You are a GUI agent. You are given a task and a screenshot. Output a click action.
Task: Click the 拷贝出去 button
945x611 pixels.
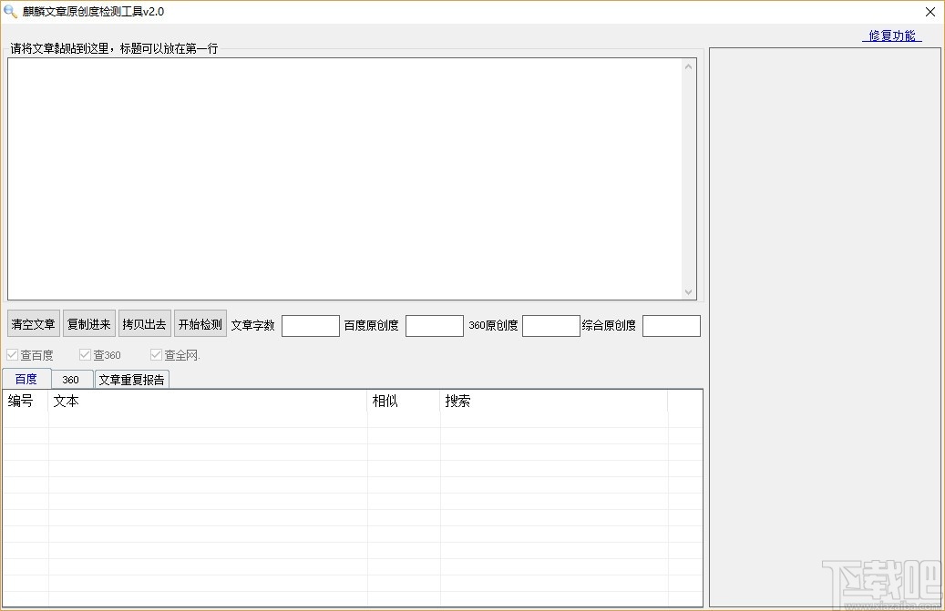click(x=144, y=324)
